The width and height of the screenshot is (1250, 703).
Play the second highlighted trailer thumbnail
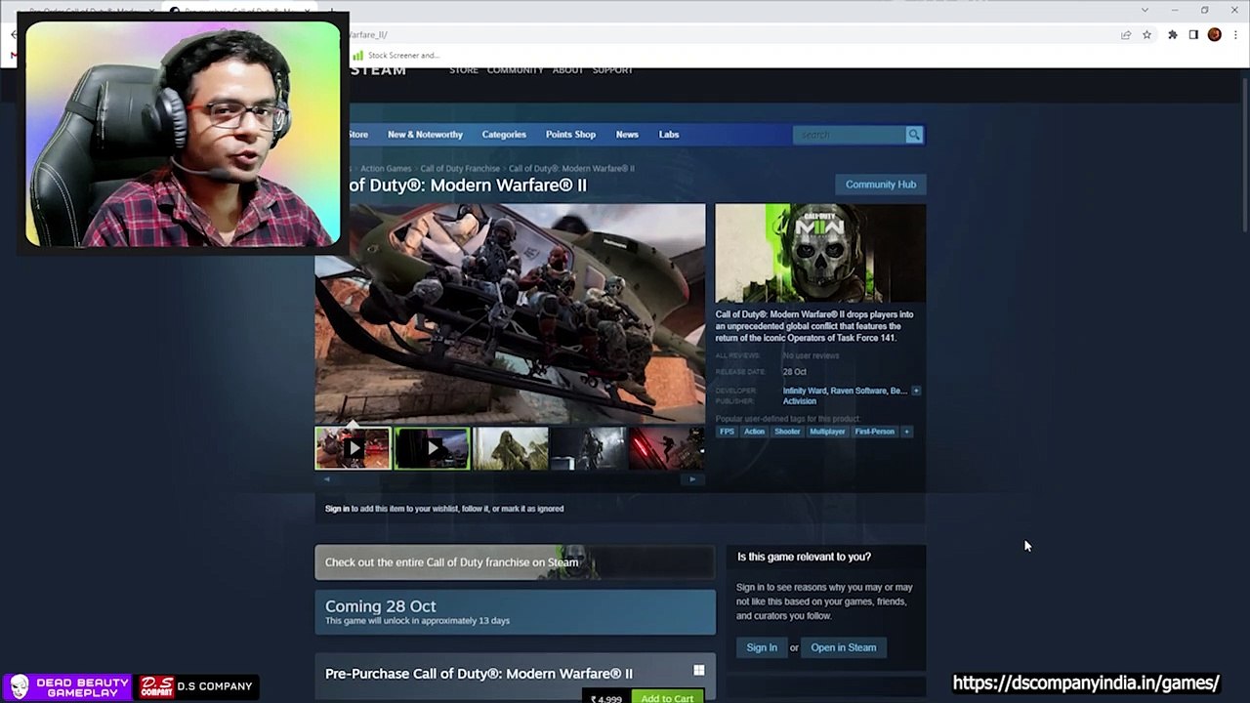click(432, 448)
